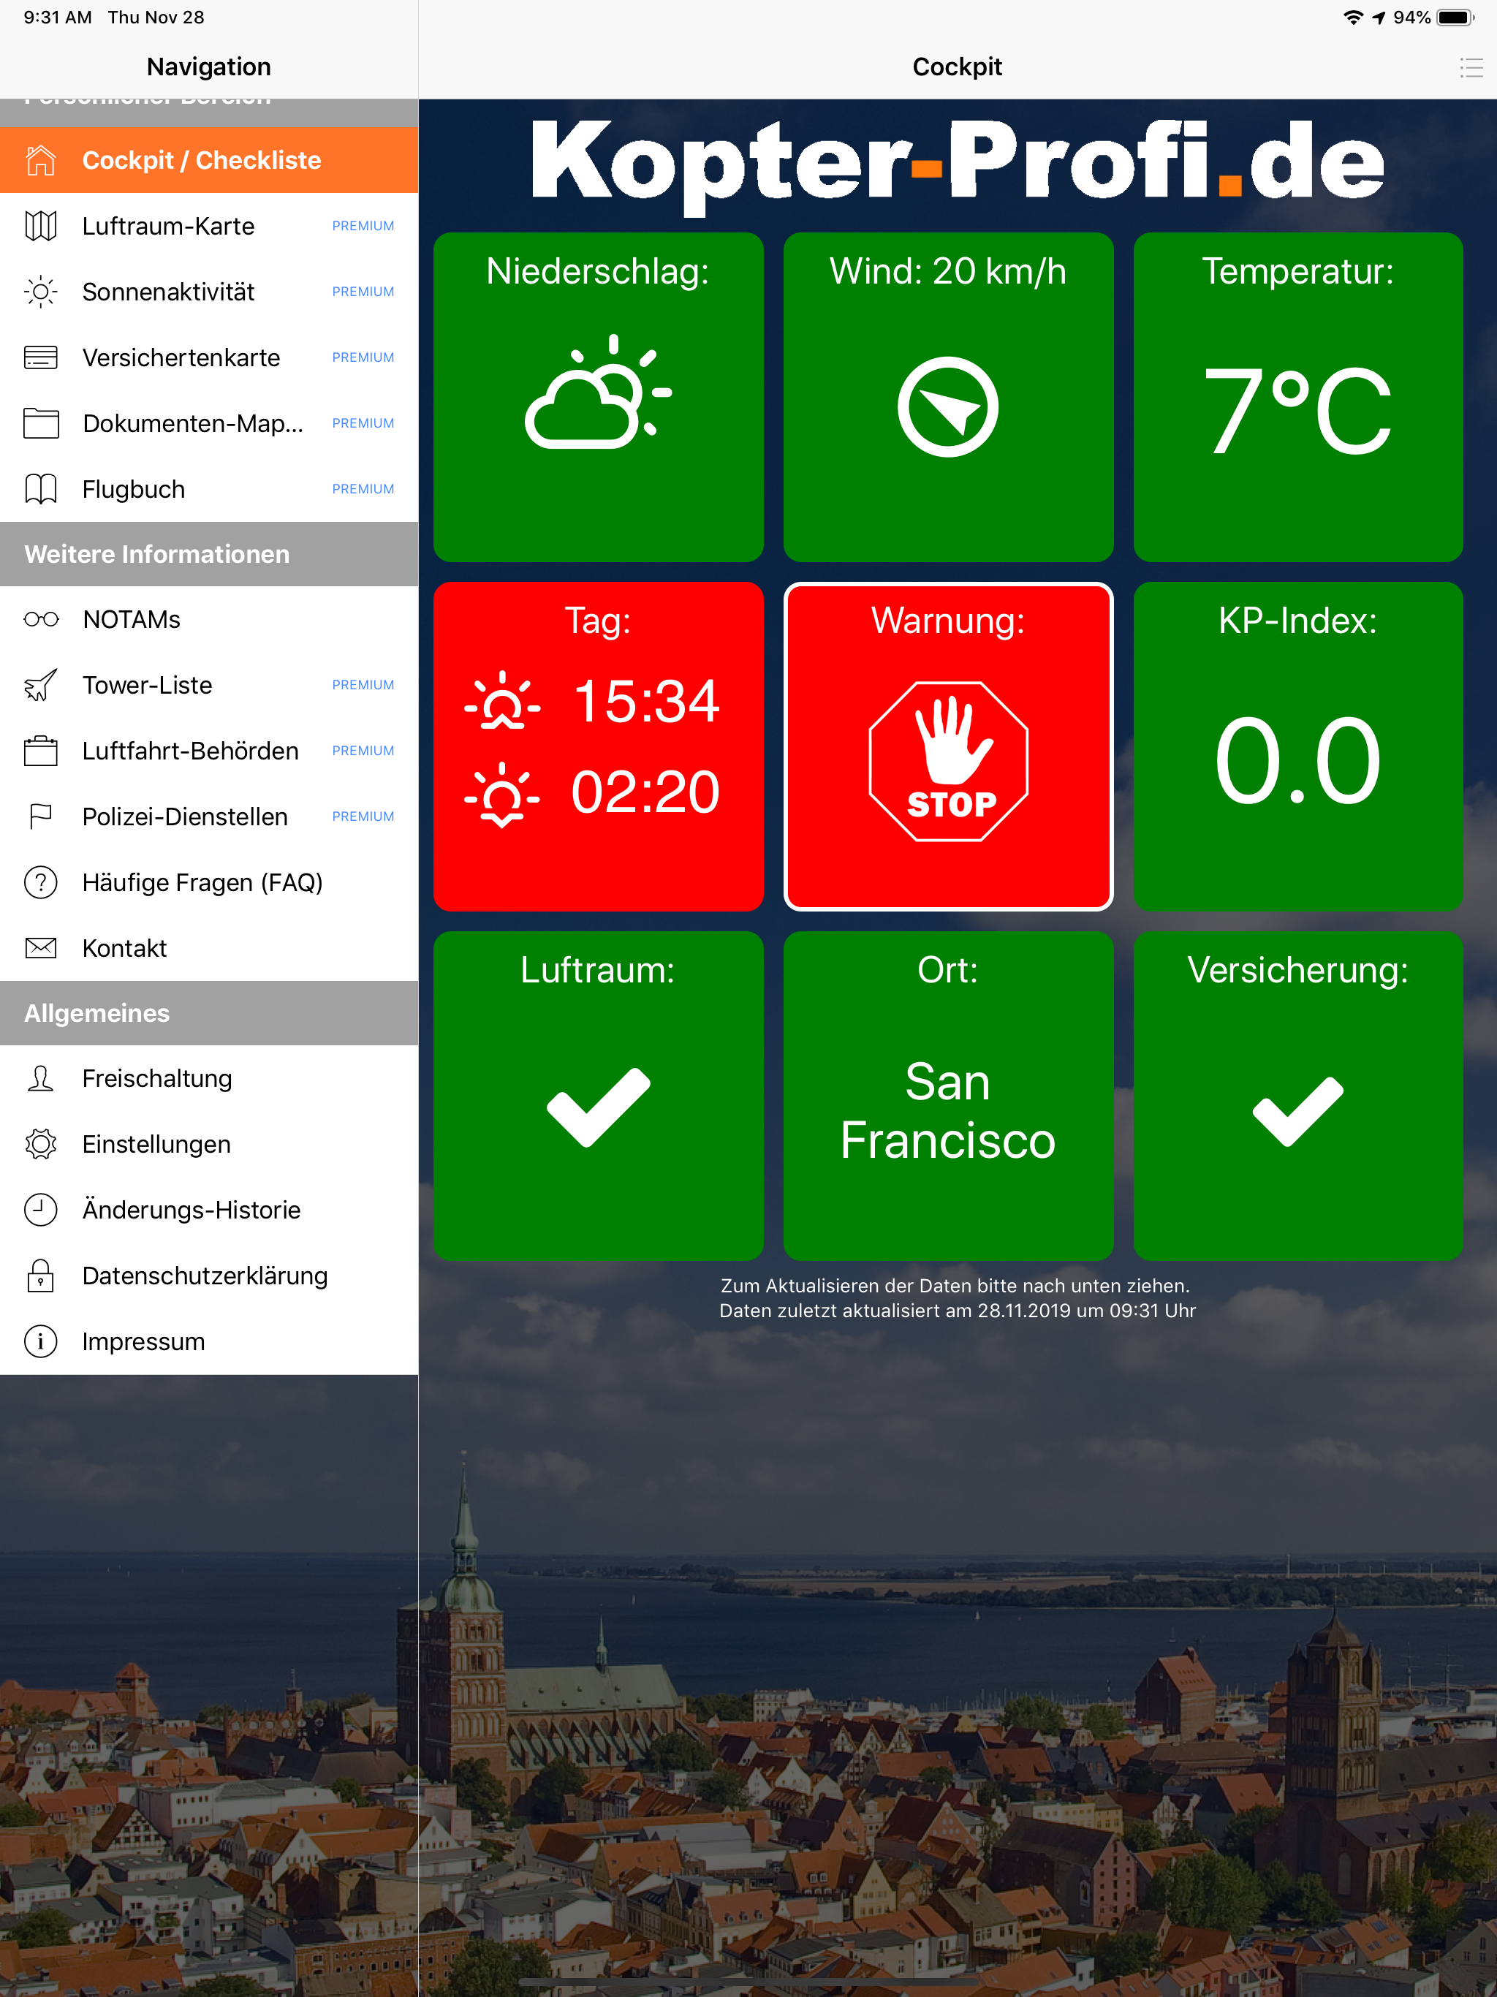The height and width of the screenshot is (1997, 1497).
Task: Tap the battery indicator in status bar
Action: click(x=1455, y=17)
